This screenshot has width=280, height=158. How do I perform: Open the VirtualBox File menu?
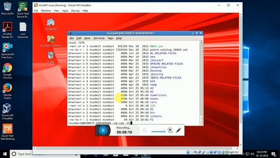coord(36,11)
